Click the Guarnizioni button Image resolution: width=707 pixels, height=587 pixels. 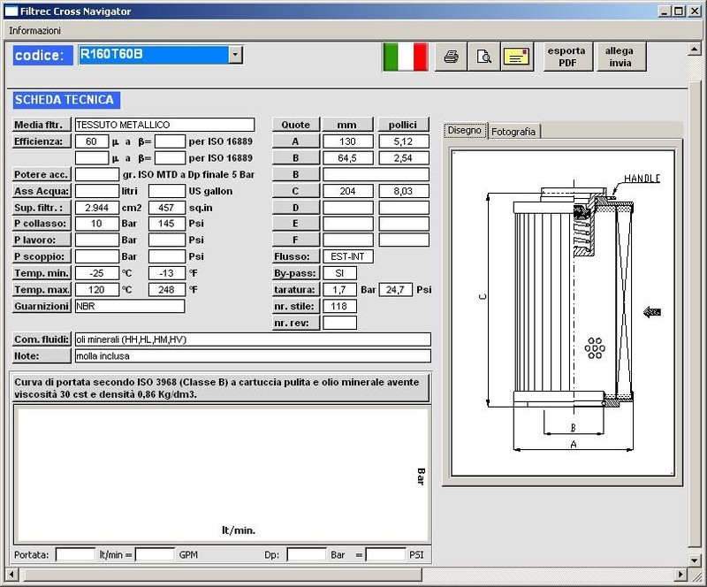(x=41, y=306)
